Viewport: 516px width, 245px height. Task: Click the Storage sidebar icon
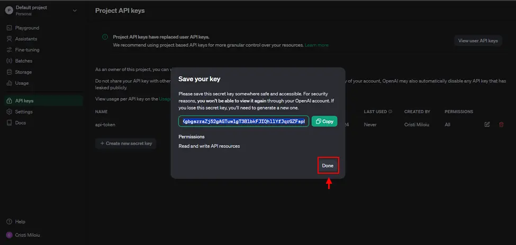click(9, 72)
